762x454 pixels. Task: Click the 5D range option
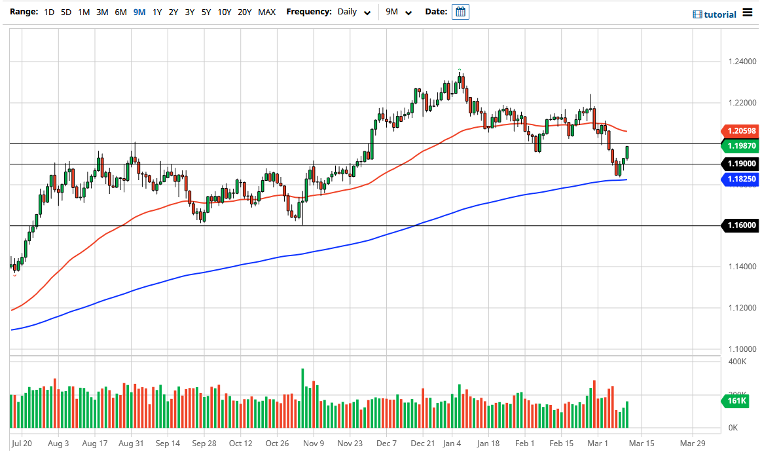65,12
